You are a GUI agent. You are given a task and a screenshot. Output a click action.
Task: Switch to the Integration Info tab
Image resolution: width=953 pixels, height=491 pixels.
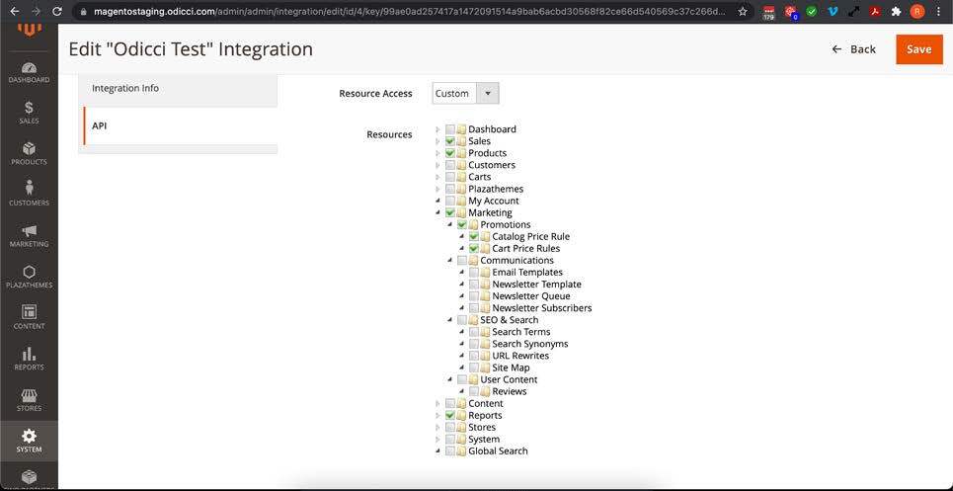pos(178,88)
